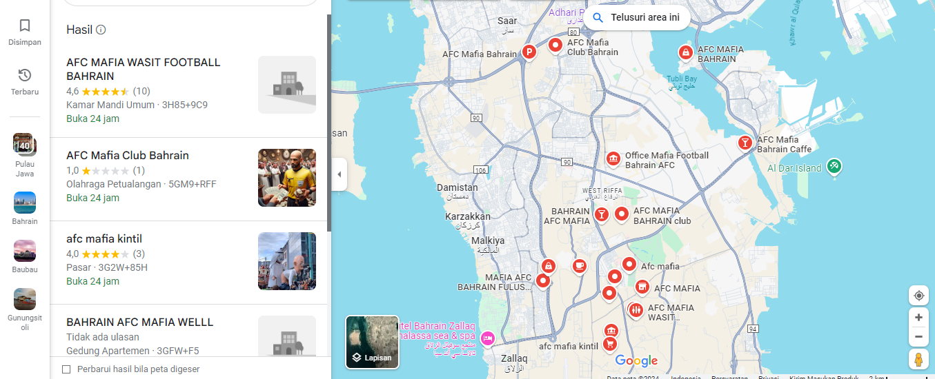The image size is (935, 379).
Task: Select the MAFIA AFC BAHRAIN FULUS pin
Action: (543, 281)
